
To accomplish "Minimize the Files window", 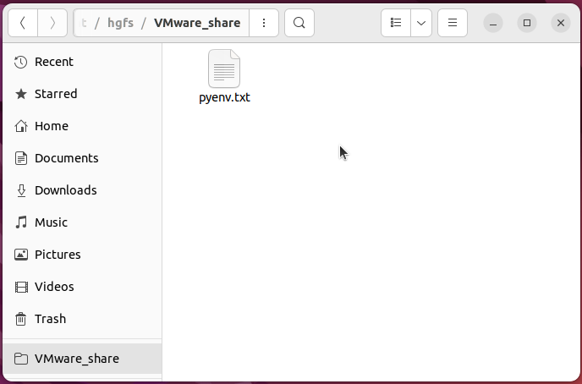I will [493, 23].
